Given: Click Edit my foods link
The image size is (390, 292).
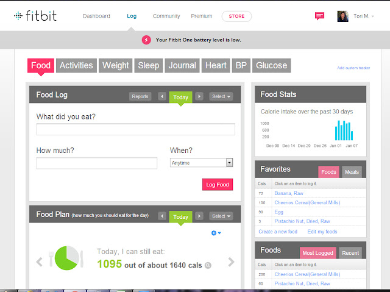Looking at the screenshot, I should pyautogui.click(x=322, y=232).
